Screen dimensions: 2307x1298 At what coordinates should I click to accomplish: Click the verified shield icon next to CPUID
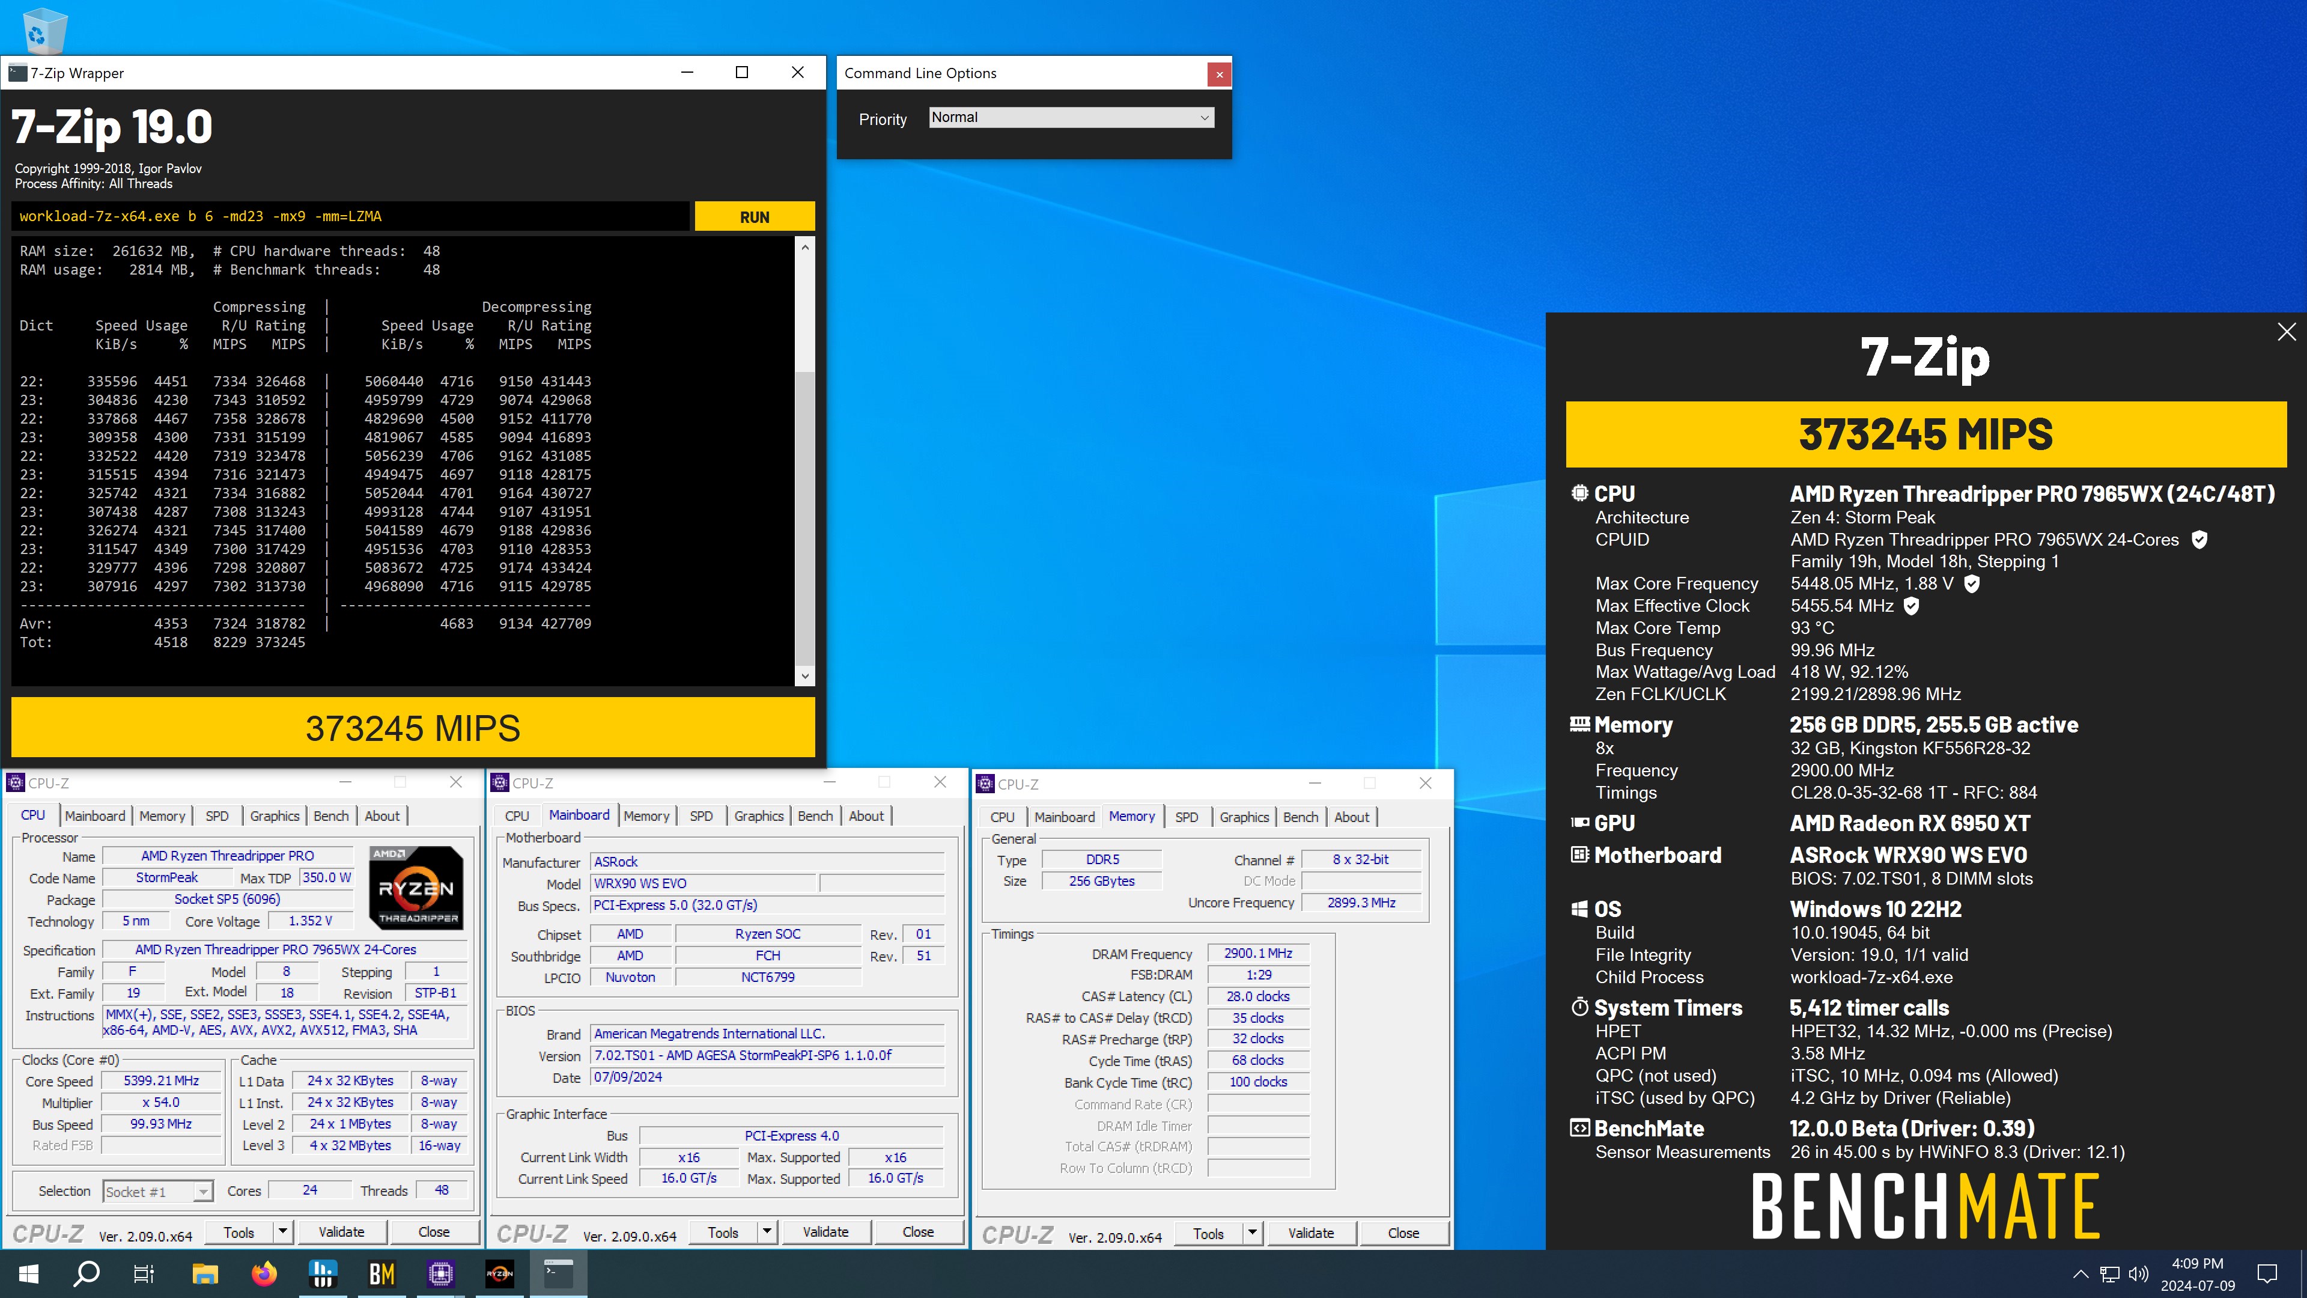click(x=2199, y=539)
